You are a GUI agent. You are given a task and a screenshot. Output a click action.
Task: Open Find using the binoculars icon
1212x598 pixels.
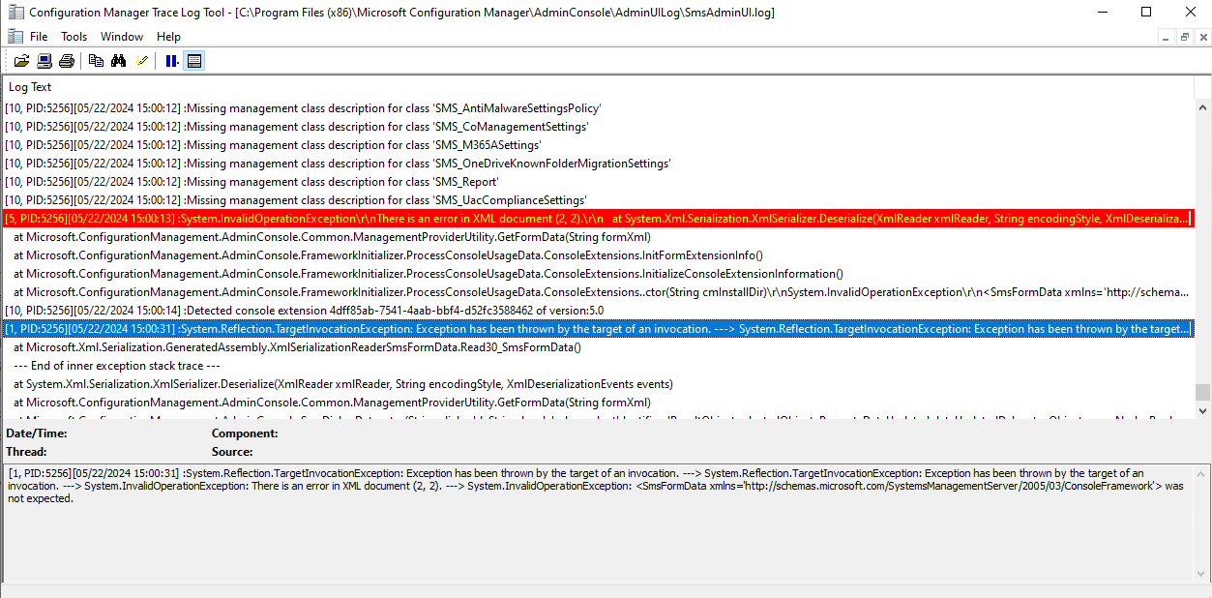[119, 61]
